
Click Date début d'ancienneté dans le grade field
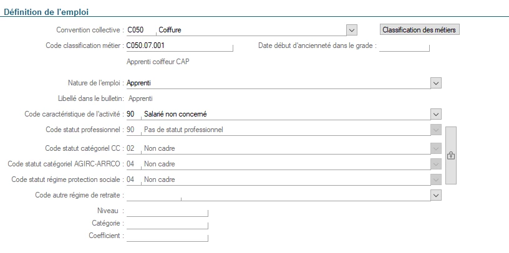pos(405,45)
